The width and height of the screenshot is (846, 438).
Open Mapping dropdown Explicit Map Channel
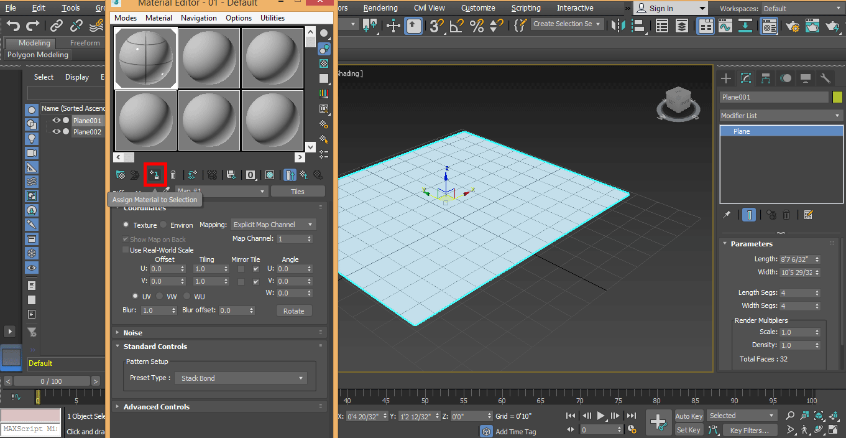(x=274, y=225)
